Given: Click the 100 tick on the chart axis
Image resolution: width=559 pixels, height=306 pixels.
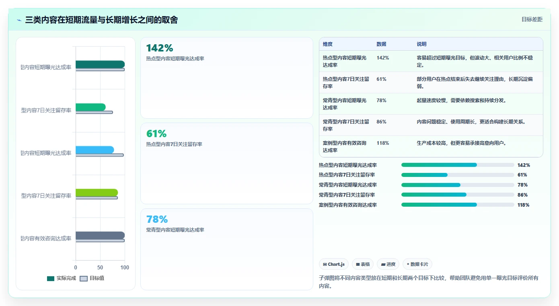Looking at the screenshot, I should [x=125, y=267].
